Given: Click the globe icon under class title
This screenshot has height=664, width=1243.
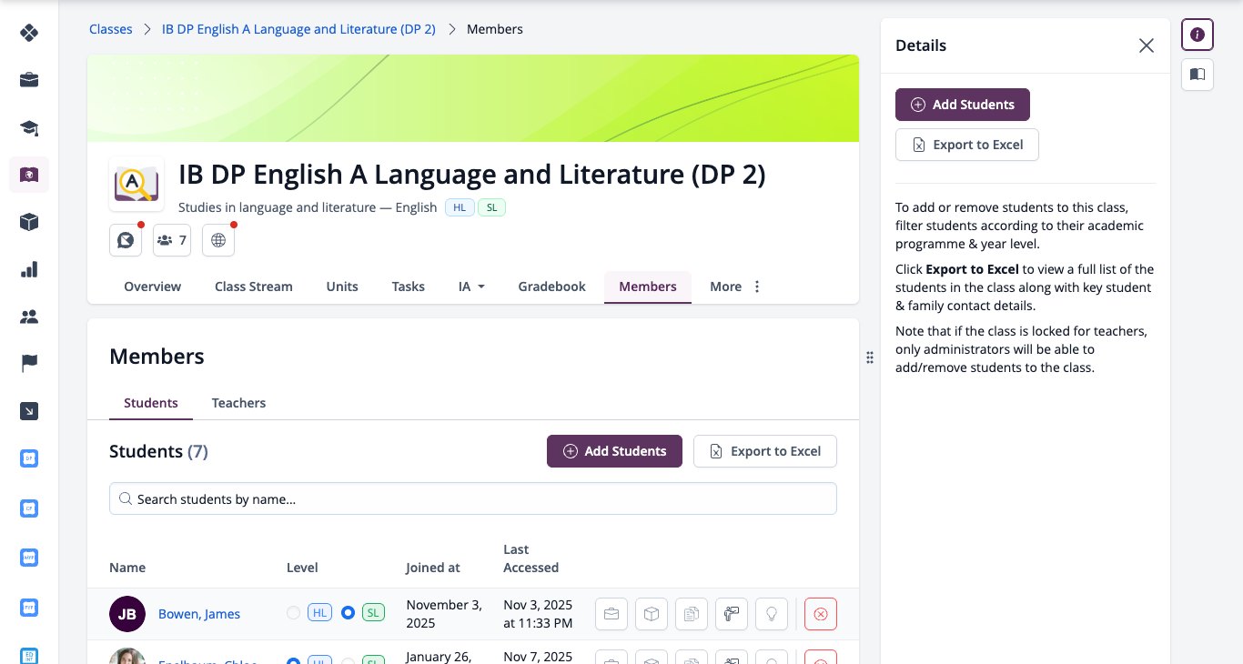Looking at the screenshot, I should pyautogui.click(x=218, y=240).
